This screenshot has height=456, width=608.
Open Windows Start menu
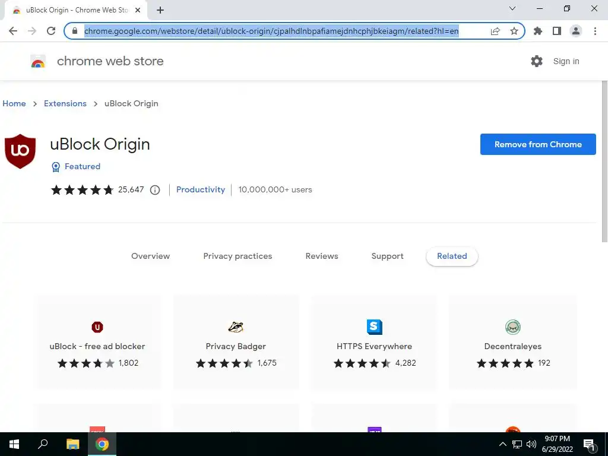(14, 444)
